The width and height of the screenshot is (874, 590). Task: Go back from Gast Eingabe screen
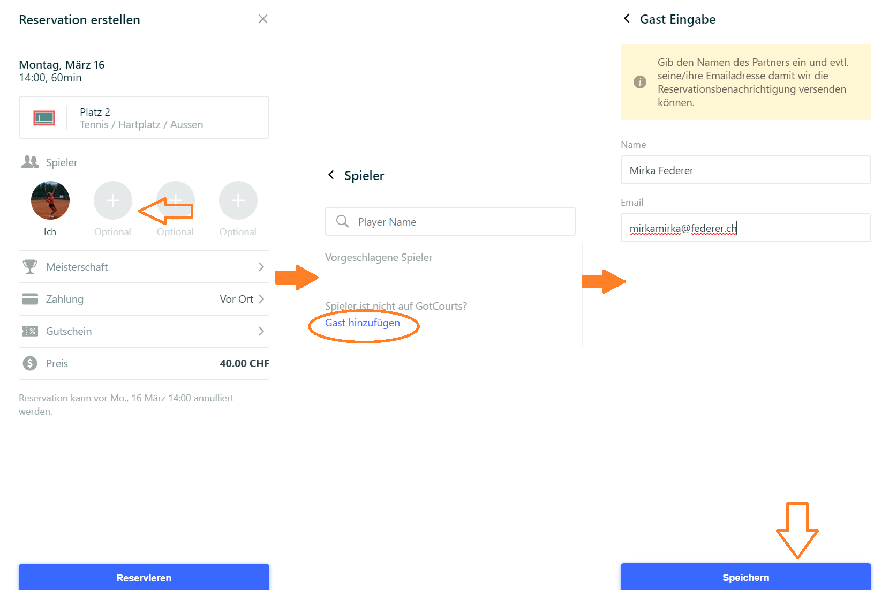click(627, 19)
